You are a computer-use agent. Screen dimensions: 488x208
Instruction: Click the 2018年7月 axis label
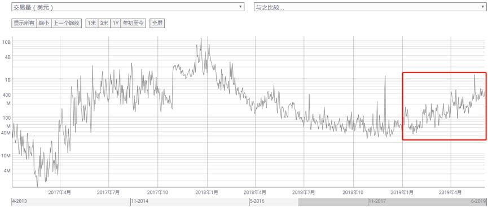point(304,192)
